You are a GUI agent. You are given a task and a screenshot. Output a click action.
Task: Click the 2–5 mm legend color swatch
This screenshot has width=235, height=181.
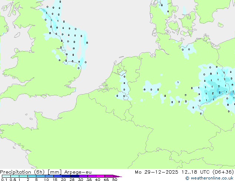pos(32,176)
